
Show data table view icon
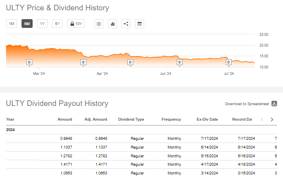(140, 23)
